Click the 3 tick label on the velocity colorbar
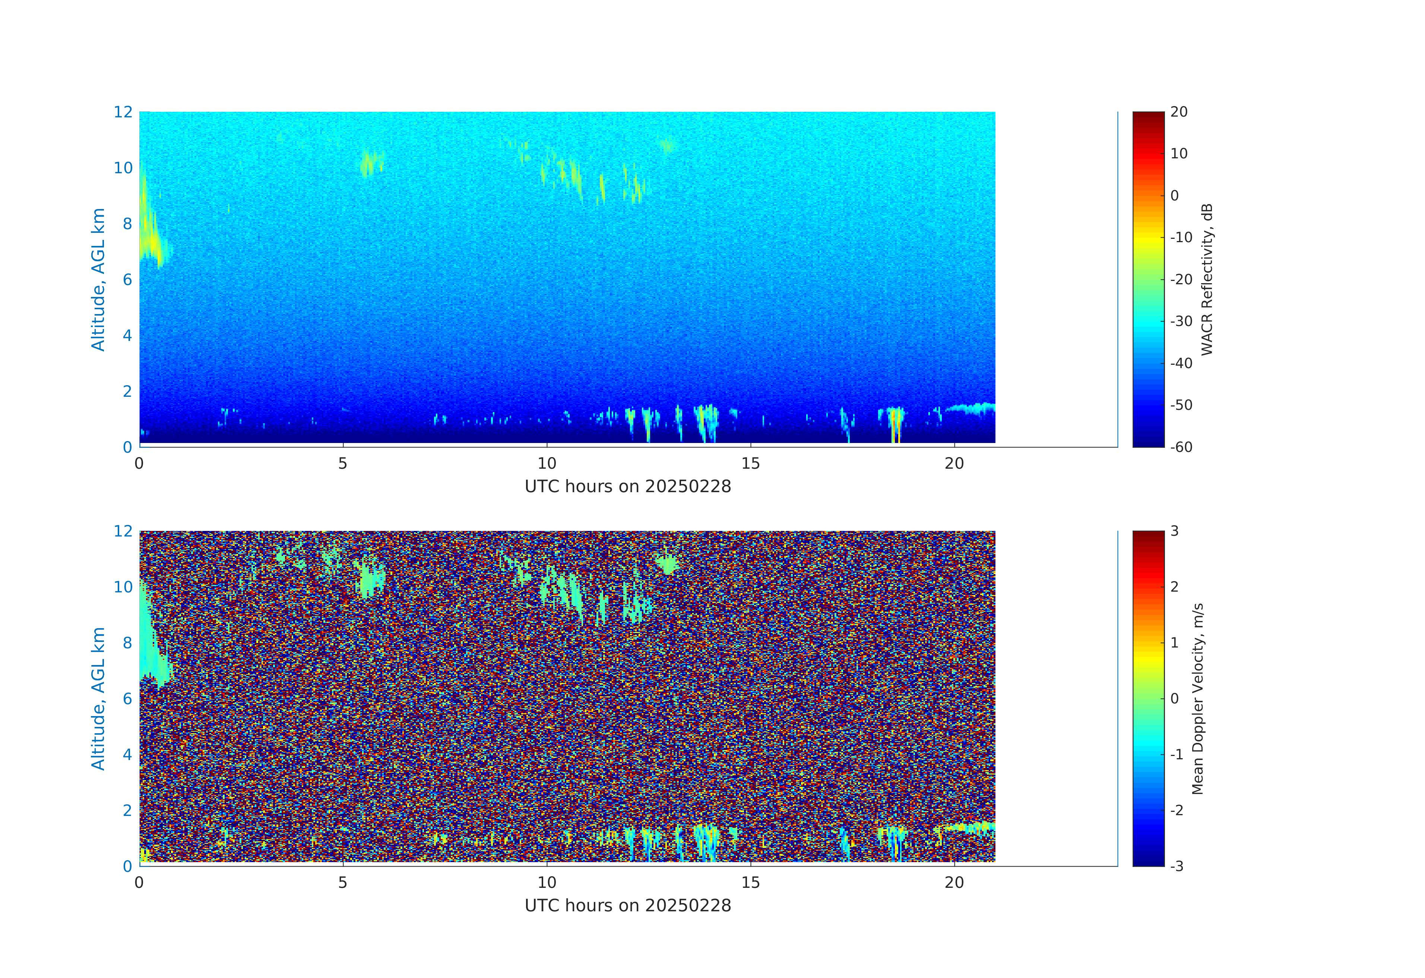 coord(1174,531)
